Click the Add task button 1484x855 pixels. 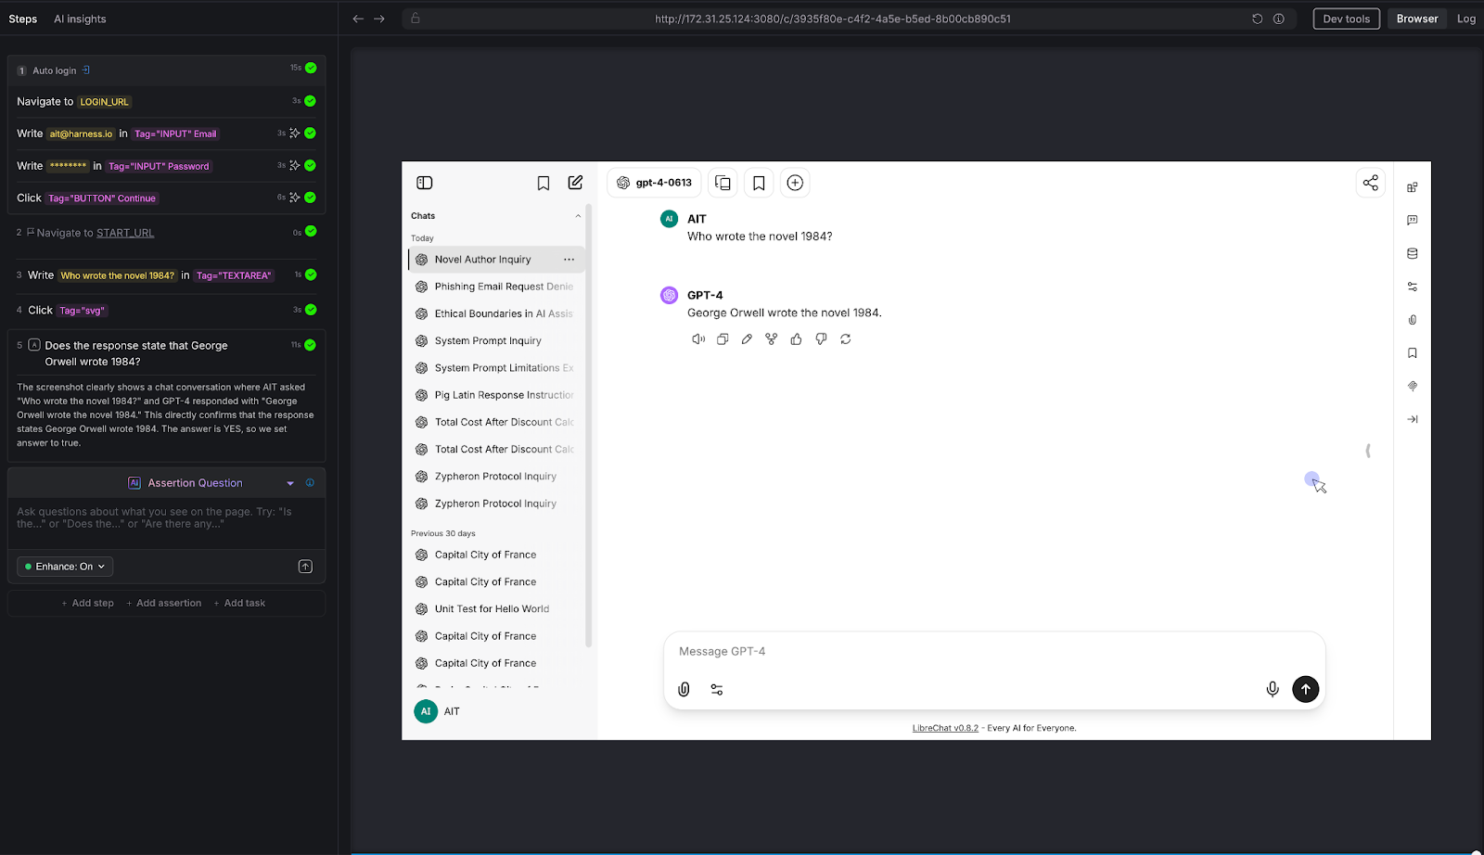click(x=240, y=603)
